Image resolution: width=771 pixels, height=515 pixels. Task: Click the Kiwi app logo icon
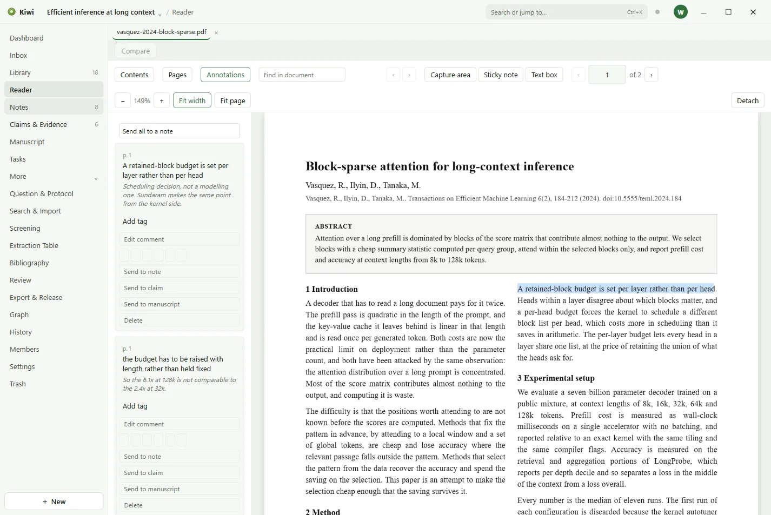point(11,12)
